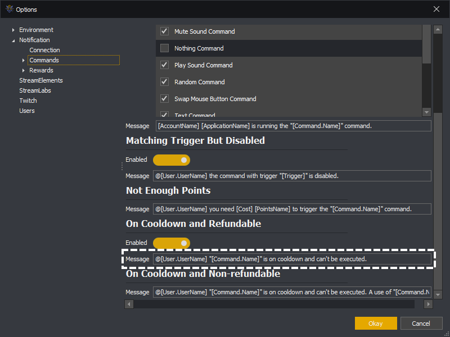This screenshot has height=337, width=450.
Task: Click the On Cooldown and Non-refundable heading
Action: [203, 274]
